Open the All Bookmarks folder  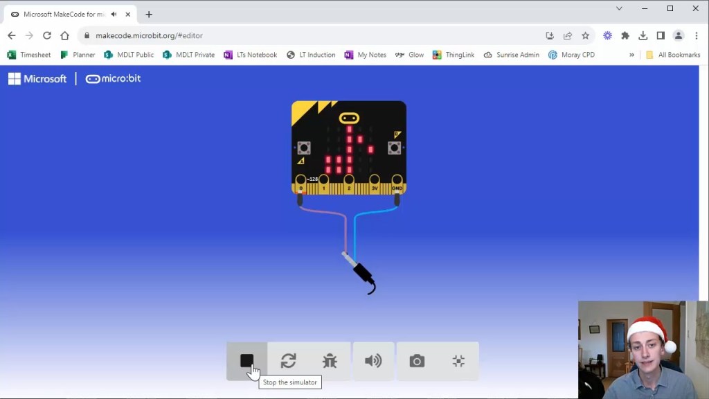pyautogui.click(x=672, y=55)
